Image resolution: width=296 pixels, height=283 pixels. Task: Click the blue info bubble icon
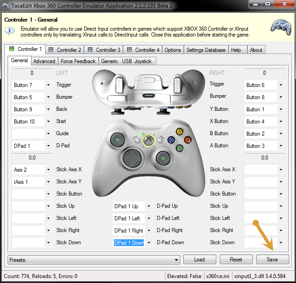9,31
